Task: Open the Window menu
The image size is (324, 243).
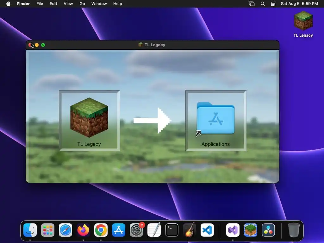Action: [99, 4]
